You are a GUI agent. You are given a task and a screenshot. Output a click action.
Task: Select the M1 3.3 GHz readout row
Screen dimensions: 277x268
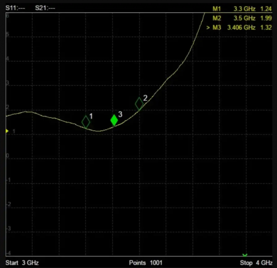click(x=242, y=9)
